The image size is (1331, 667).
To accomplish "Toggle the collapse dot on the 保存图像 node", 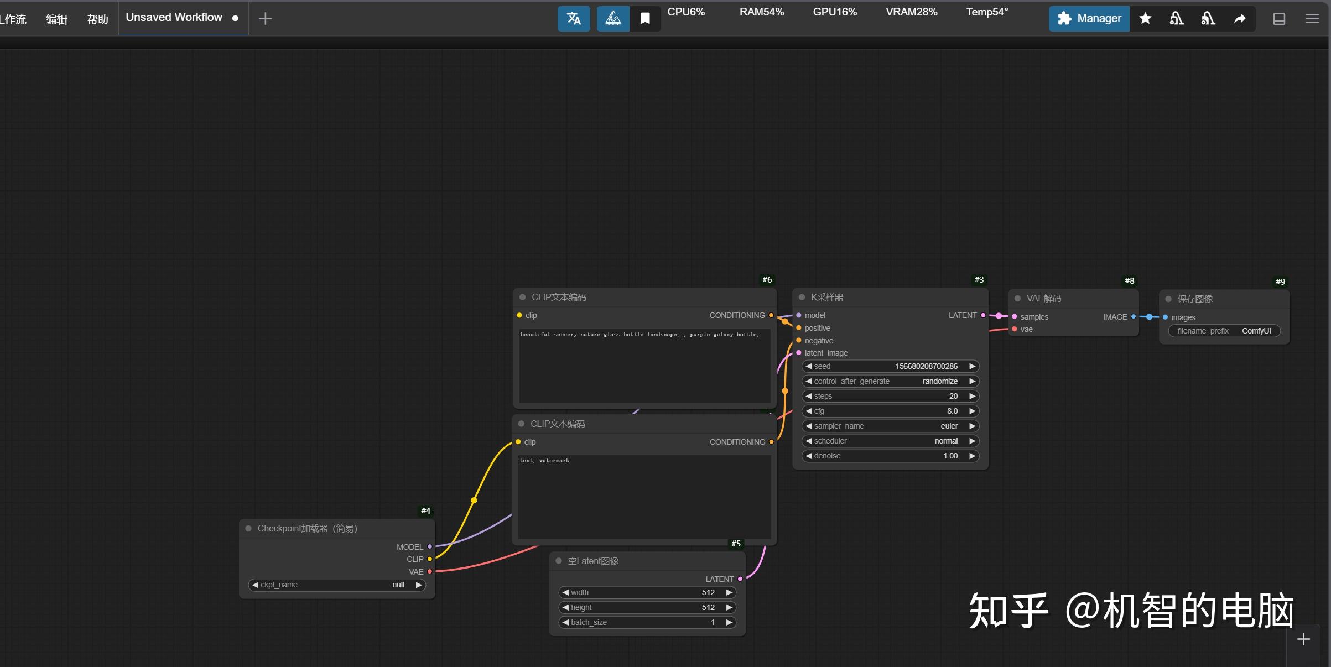I will tap(1169, 299).
